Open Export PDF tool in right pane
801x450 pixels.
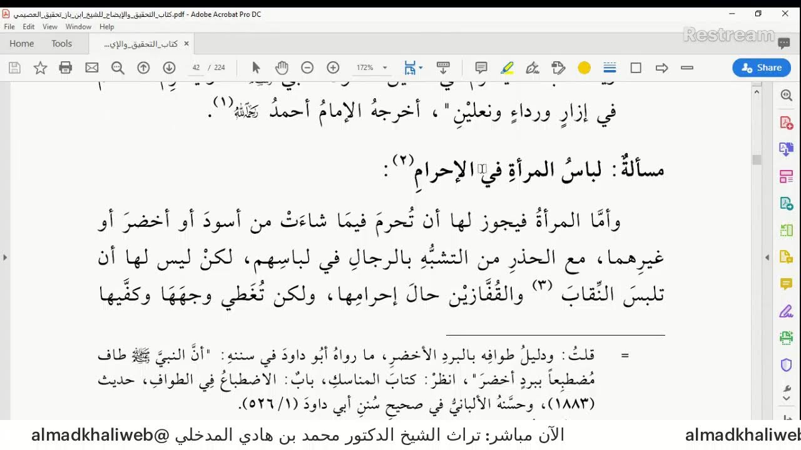coord(787,149)
